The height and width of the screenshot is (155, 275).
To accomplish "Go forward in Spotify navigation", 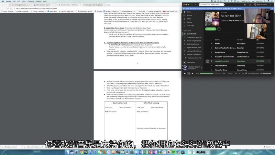I will click(195, 5).
